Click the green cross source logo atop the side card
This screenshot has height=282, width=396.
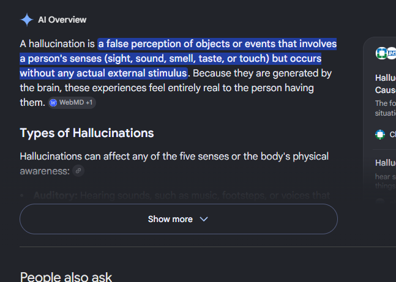(x=381, y=53)
